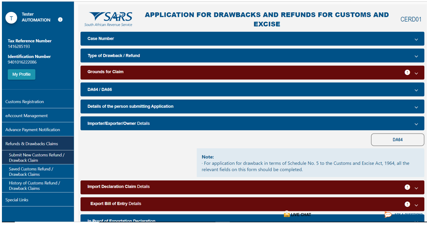The image size is (427, 225).
Task: Click the Ask a Question speech bubble icon
Action: [388, 215]
